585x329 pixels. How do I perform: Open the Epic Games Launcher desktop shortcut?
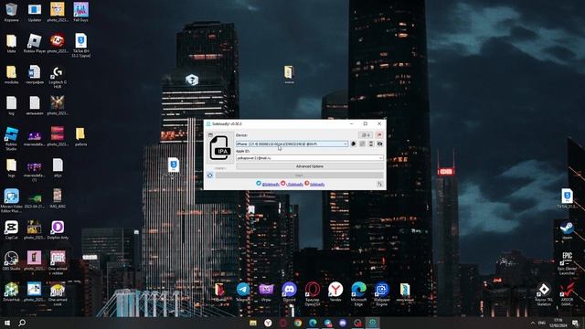(567, 263)
